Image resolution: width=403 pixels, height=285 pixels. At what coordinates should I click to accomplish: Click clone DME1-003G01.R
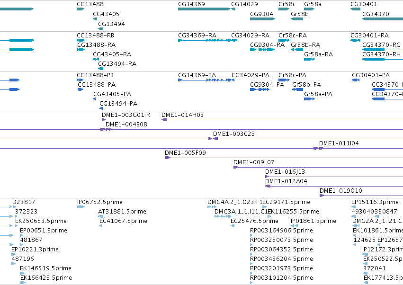pyautogui.click(x=126, y=115)
